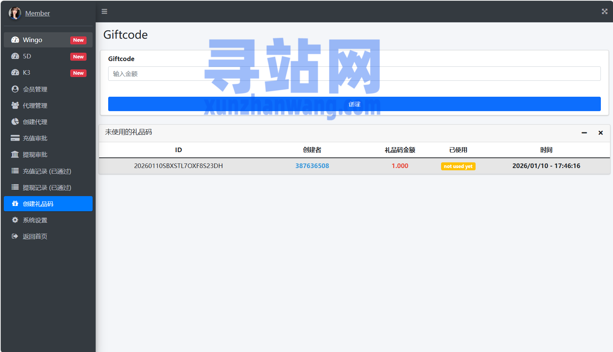
Task: Click the fullscreen expand icon
Action: (604, 11)
